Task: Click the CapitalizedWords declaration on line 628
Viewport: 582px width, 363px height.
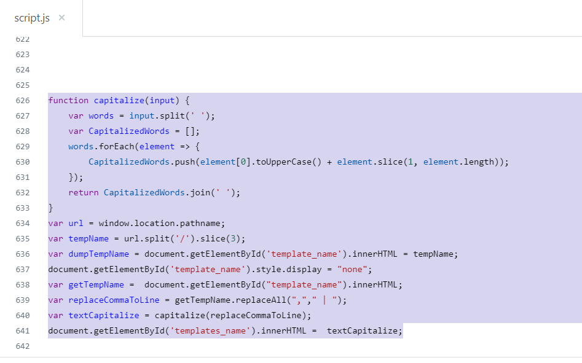Action: pyautogui.click(x=129, y=131)
